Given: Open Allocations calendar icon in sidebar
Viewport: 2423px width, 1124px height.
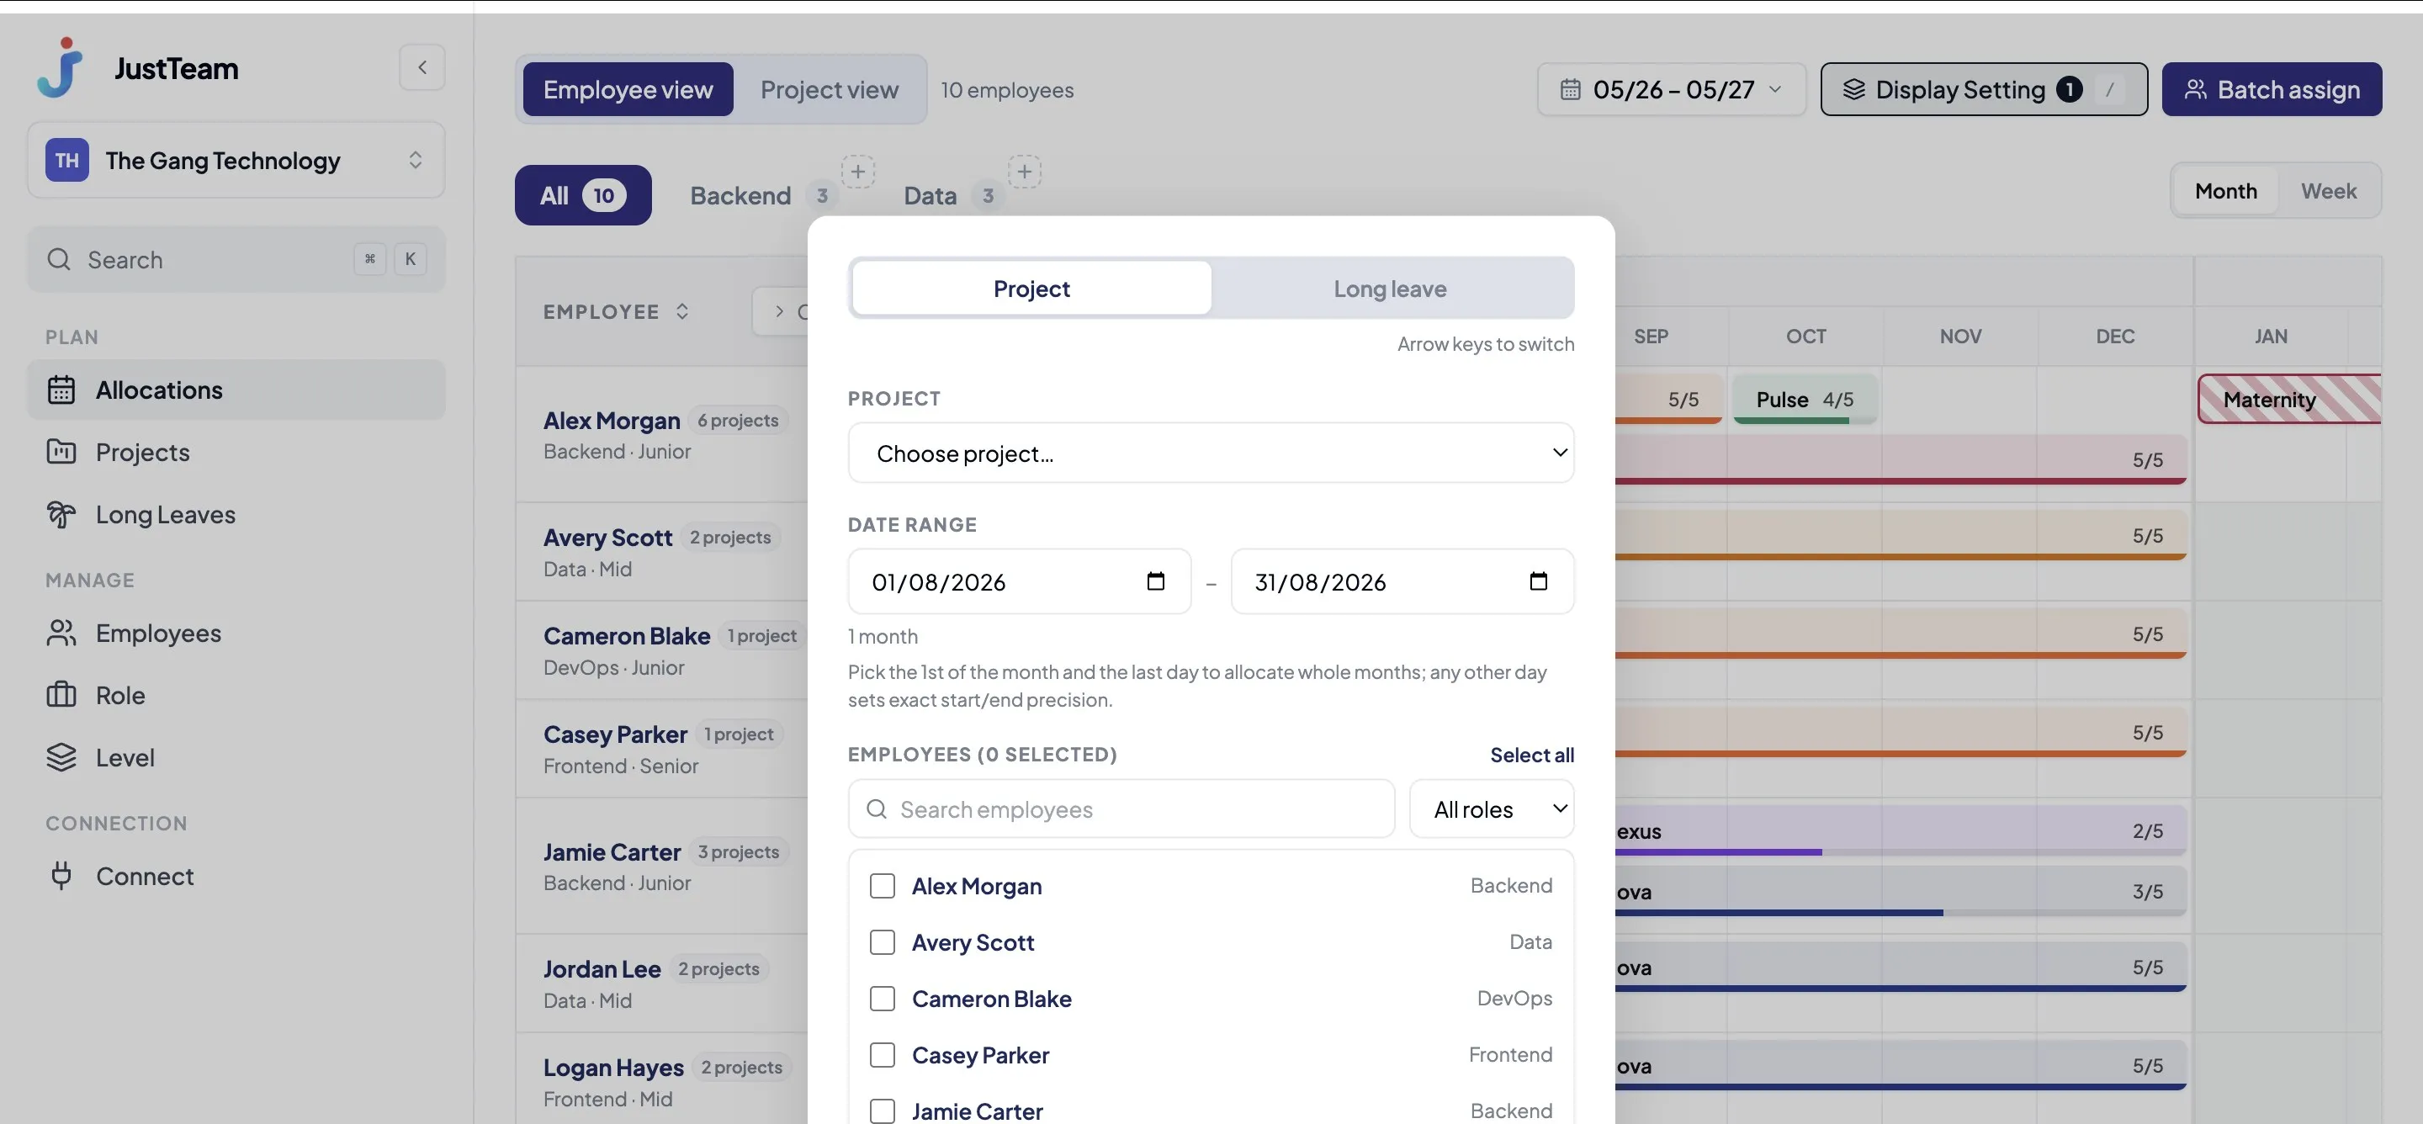Looking at the screenshot, I should tap(61, 390).
